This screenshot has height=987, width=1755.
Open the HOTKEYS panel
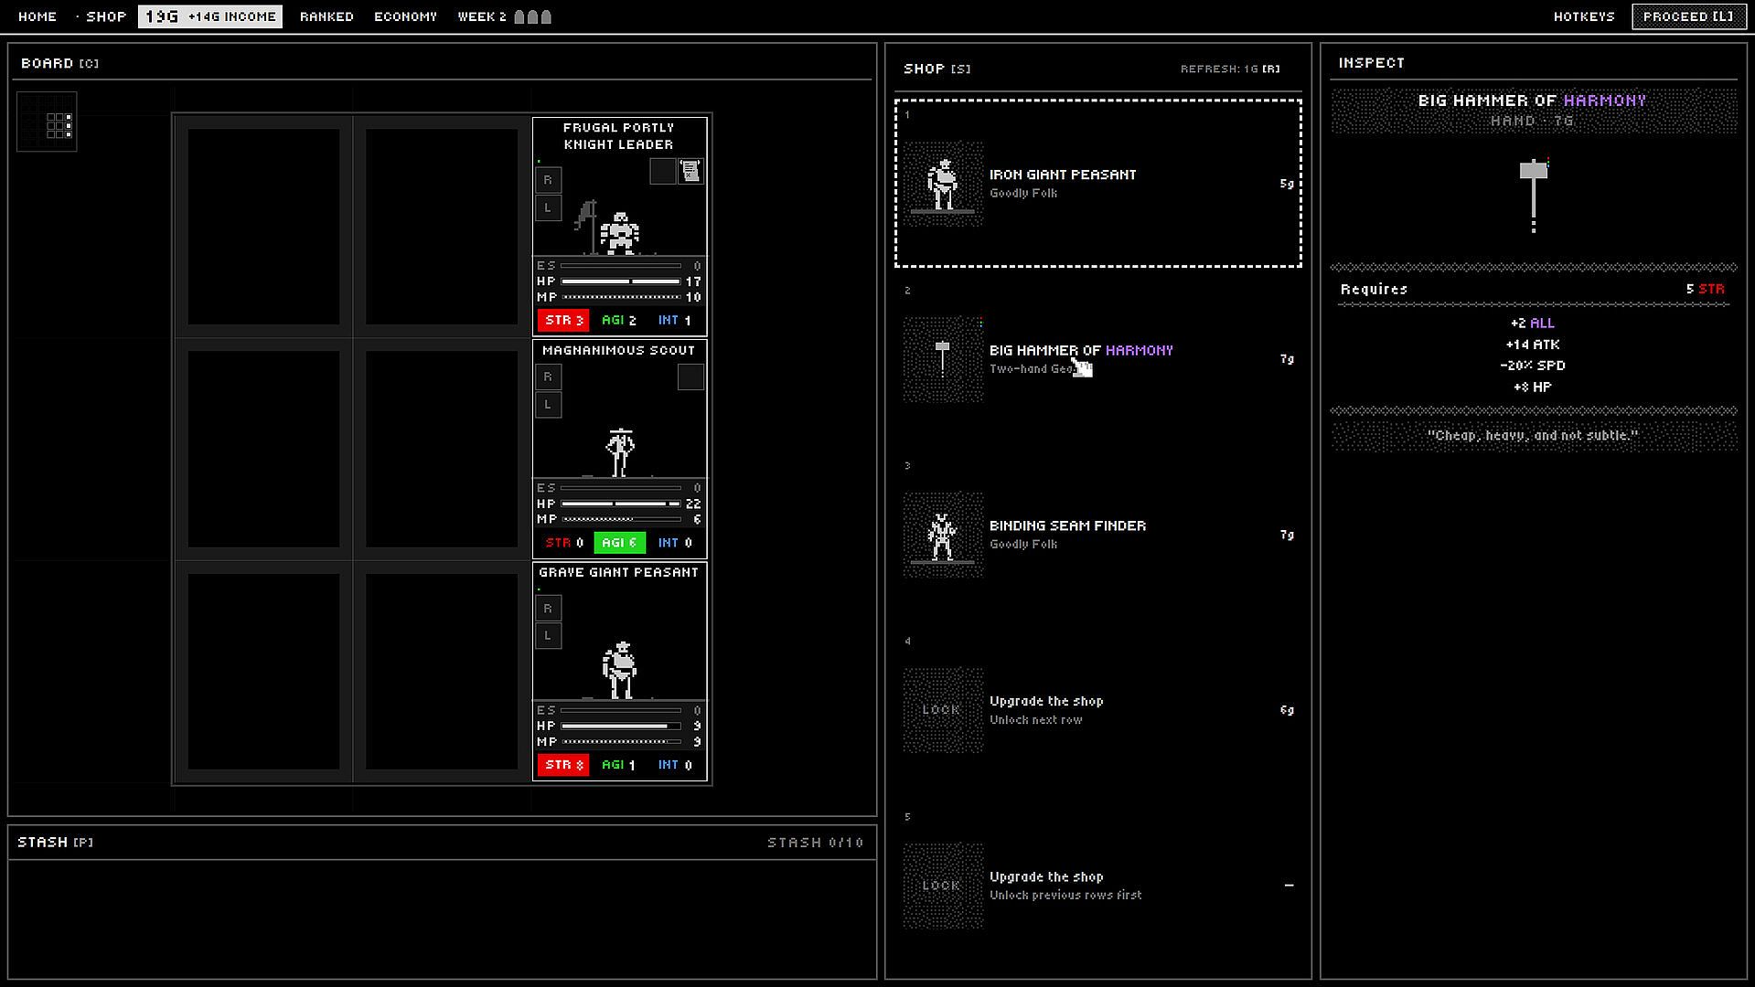[x=1584, y=16]
